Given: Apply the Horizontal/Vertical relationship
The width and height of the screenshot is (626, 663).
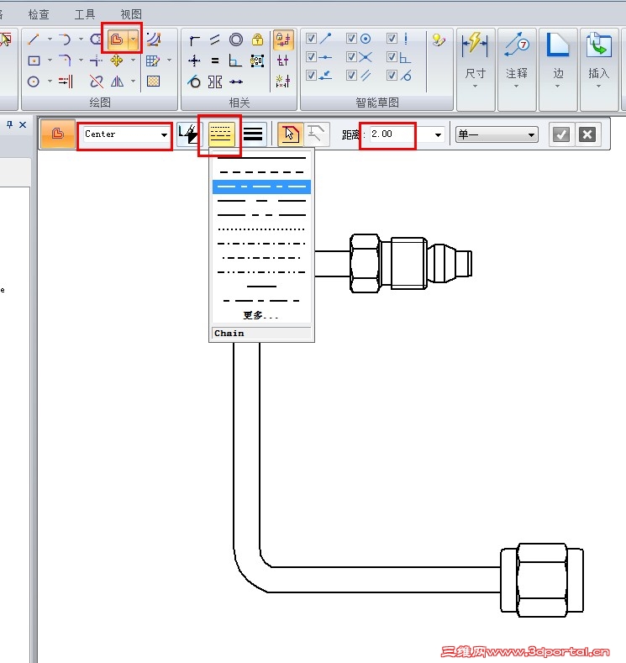Looking at the screenshot, I should (x=194, y=61).
